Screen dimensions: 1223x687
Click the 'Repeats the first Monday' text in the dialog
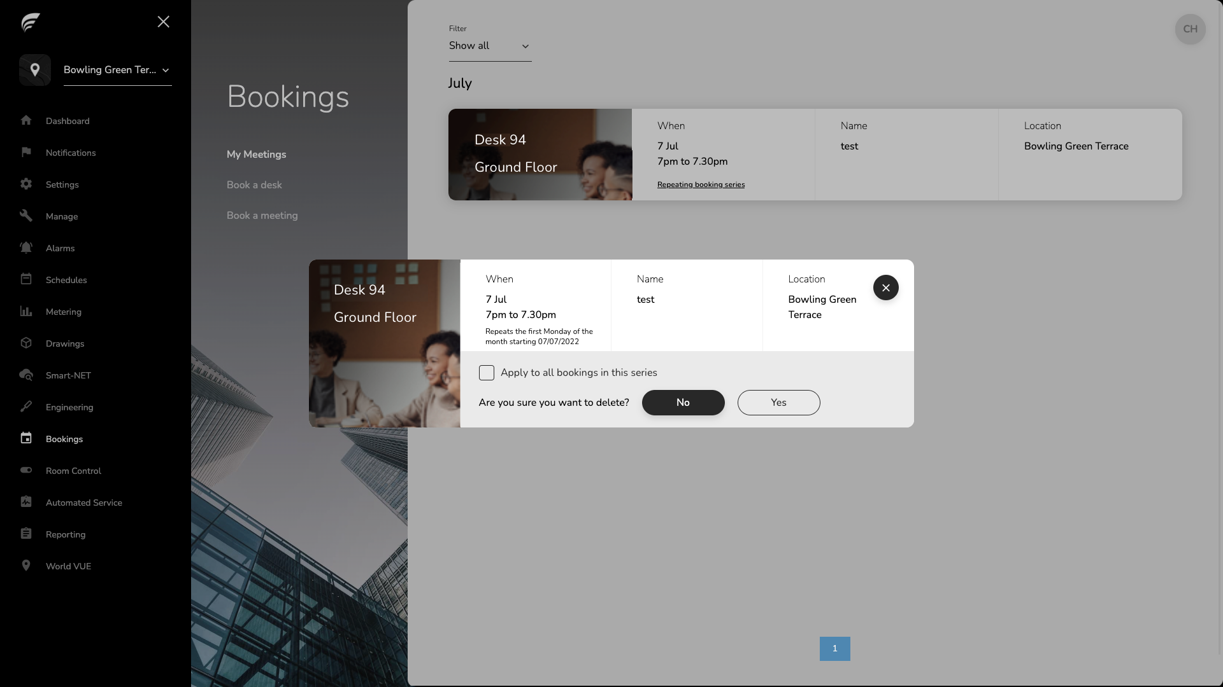click(x=539, y=337)
